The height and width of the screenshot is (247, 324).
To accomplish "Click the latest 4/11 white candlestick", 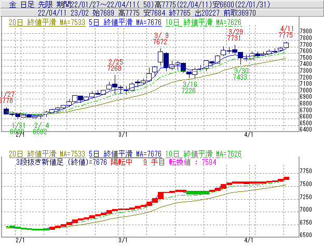I will coord(286,45).
